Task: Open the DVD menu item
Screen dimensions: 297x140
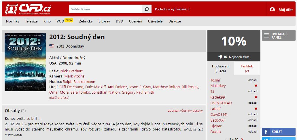Action: [x=120, y=21]
